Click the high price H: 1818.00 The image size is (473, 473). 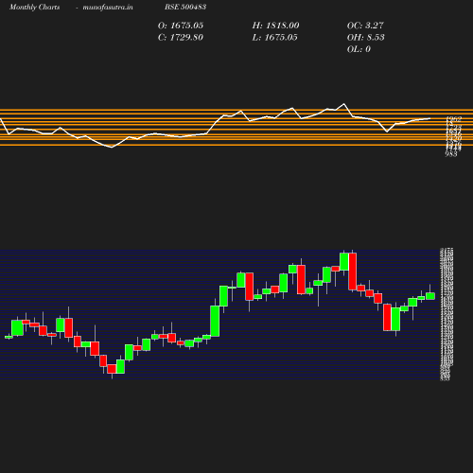pos(275,26)
